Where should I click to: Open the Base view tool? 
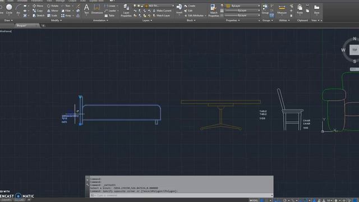point(316,9)
